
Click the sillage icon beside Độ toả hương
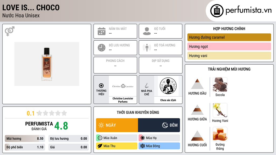click(x=147, y=48)
